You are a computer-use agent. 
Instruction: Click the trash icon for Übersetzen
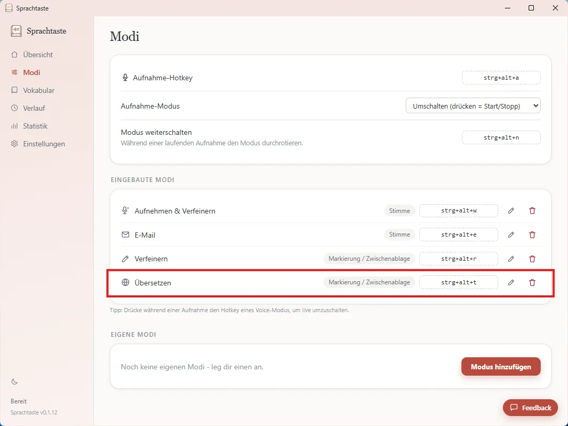pos(532,283)
